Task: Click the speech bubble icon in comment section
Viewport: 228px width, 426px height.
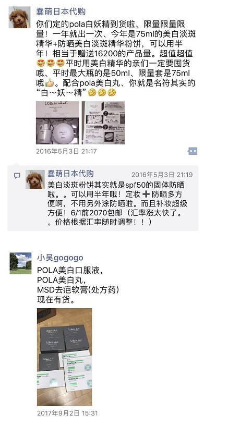Action: (x=17, y=176)
